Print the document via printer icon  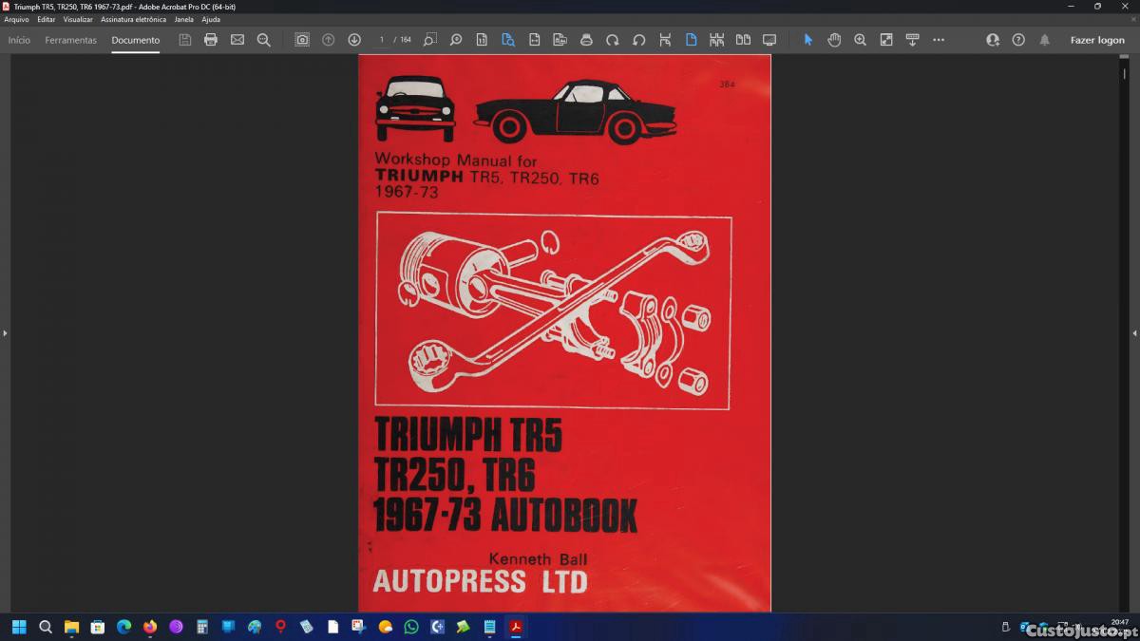[x=211, y=40]
